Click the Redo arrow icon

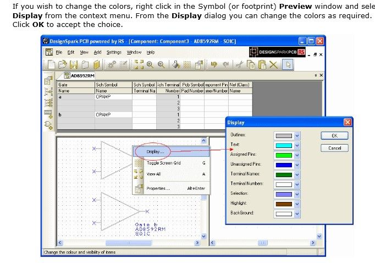(225, 64)
